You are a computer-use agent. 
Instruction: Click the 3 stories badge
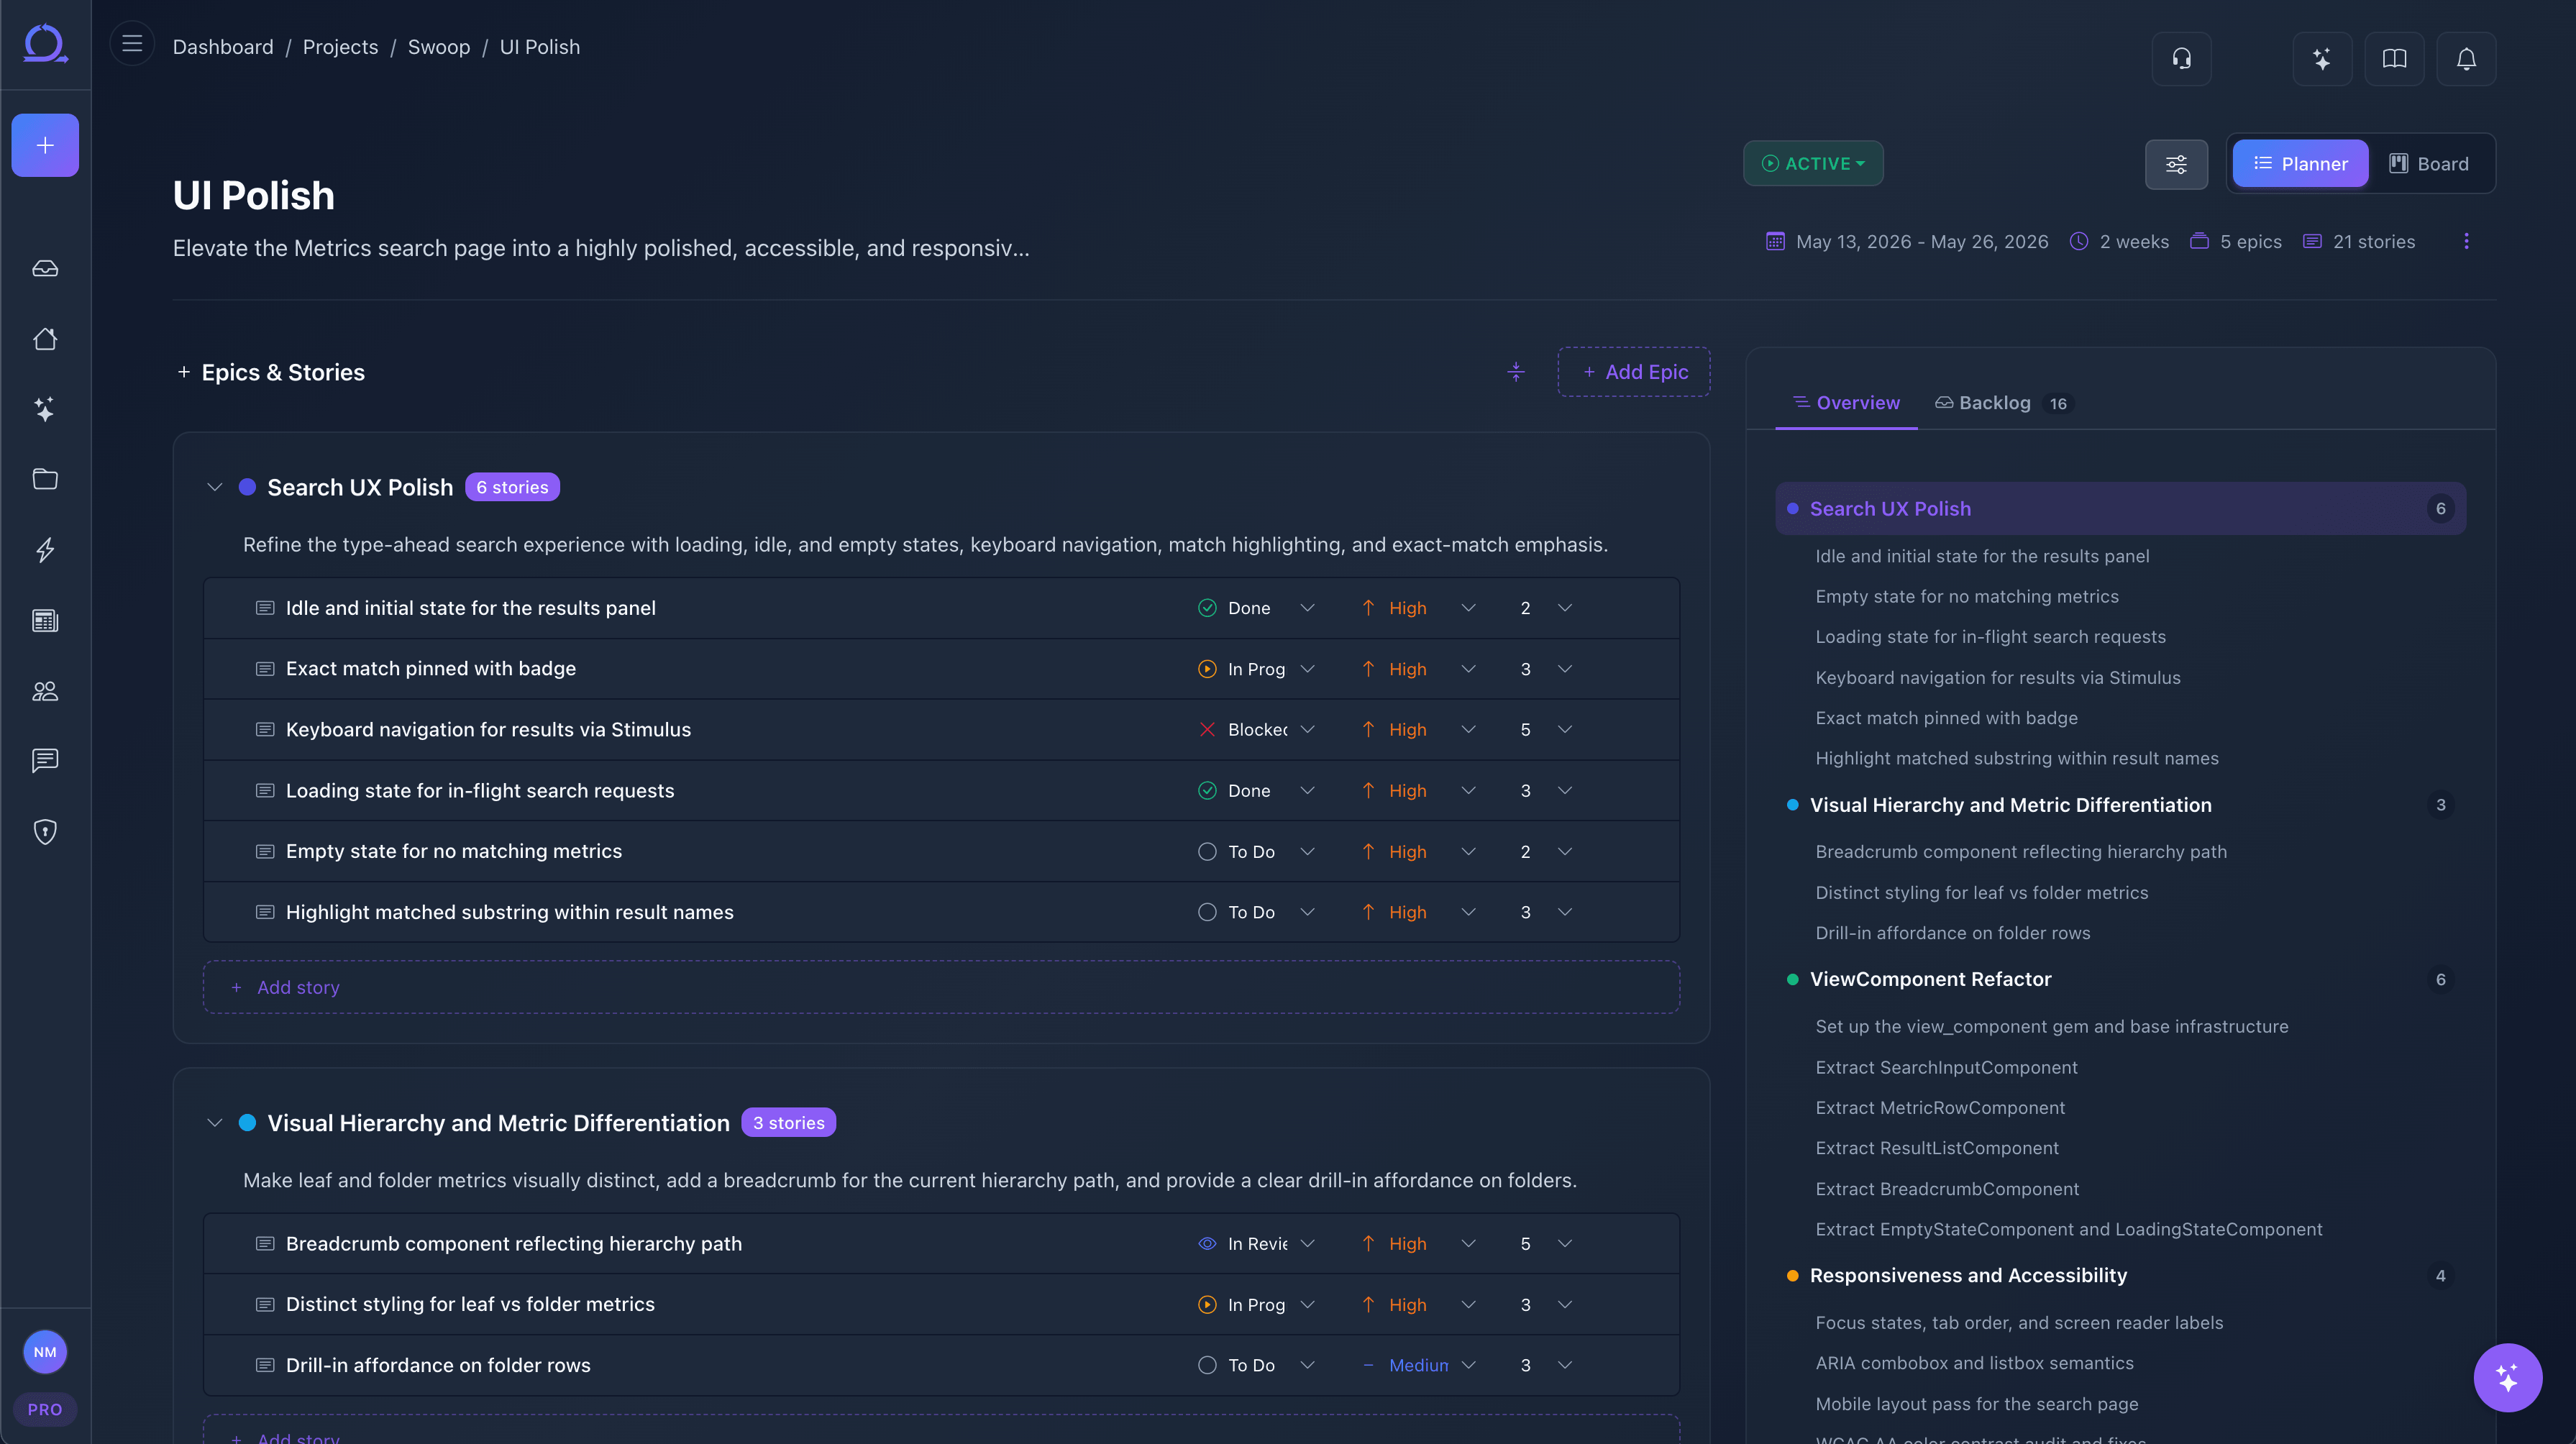(788, 1123)
